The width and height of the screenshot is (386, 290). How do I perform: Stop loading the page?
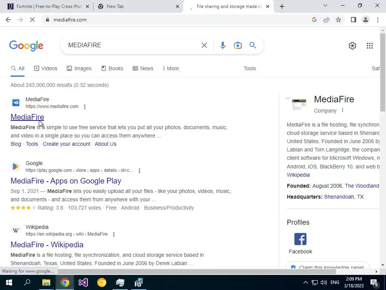[32, 20]
